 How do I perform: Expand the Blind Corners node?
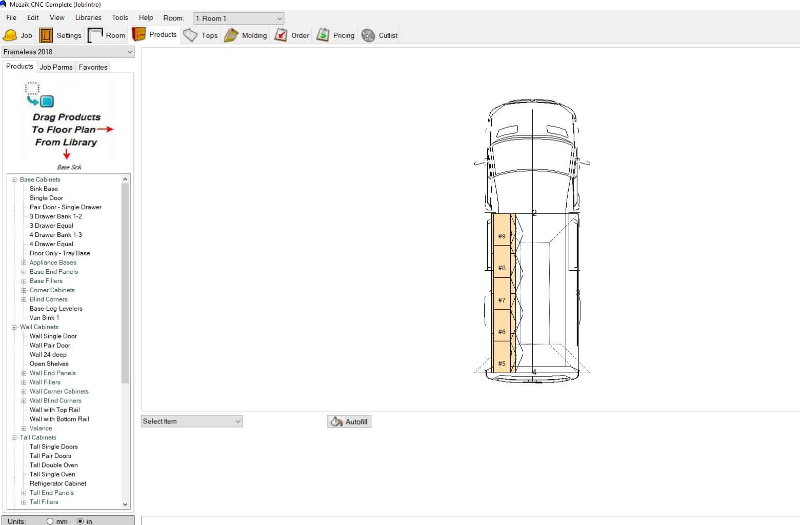24,299
